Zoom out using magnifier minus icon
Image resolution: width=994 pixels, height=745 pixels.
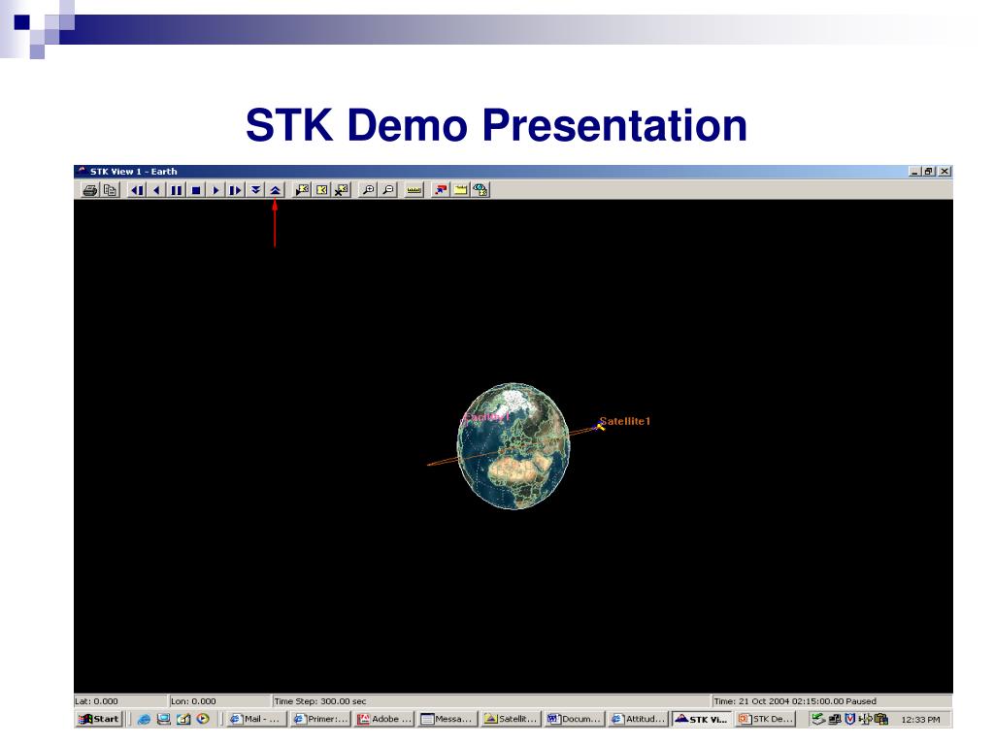(x=388, y=190)
